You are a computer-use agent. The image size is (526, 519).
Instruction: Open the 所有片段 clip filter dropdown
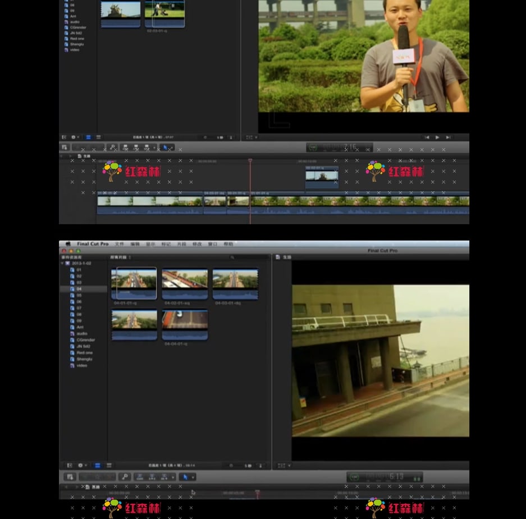120,257
